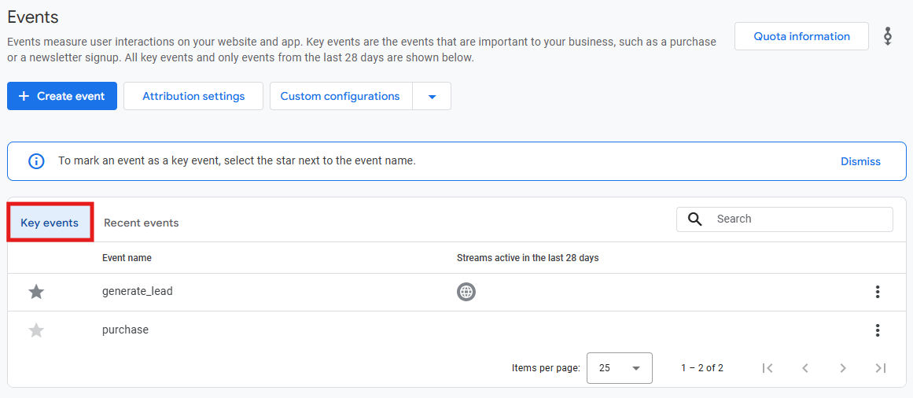This screenshot has height=398, width=913.
Task: Open the Items per page dropdown
Action: [620, 367]
